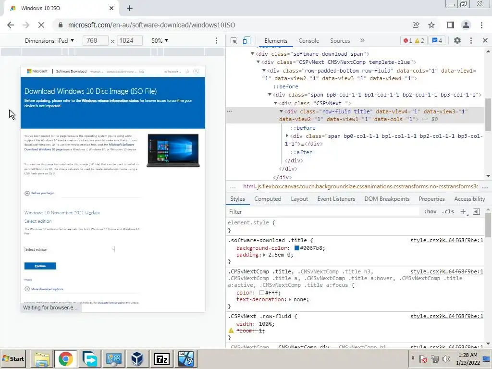492x369 pixels.
Task: Switch to the Console tab
Action: pyautogui.click(x=309, y=41)
